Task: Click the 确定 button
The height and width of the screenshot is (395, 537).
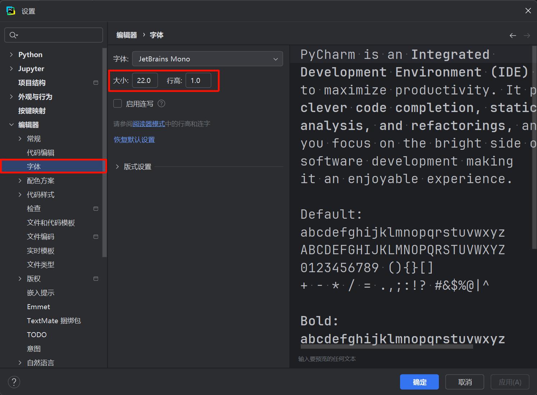Action: (419, 382)
